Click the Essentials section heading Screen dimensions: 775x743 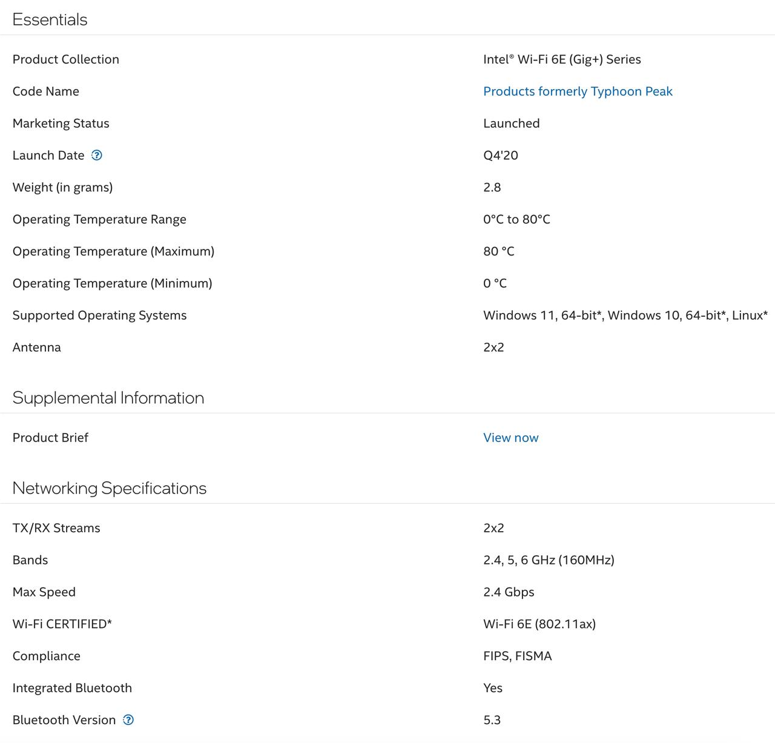(50, 19)
